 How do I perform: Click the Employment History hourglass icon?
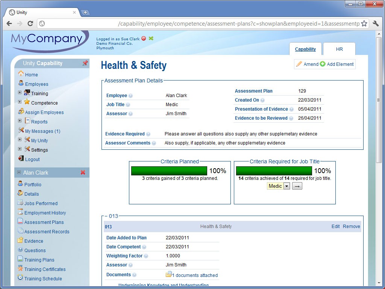click(20, 211)
